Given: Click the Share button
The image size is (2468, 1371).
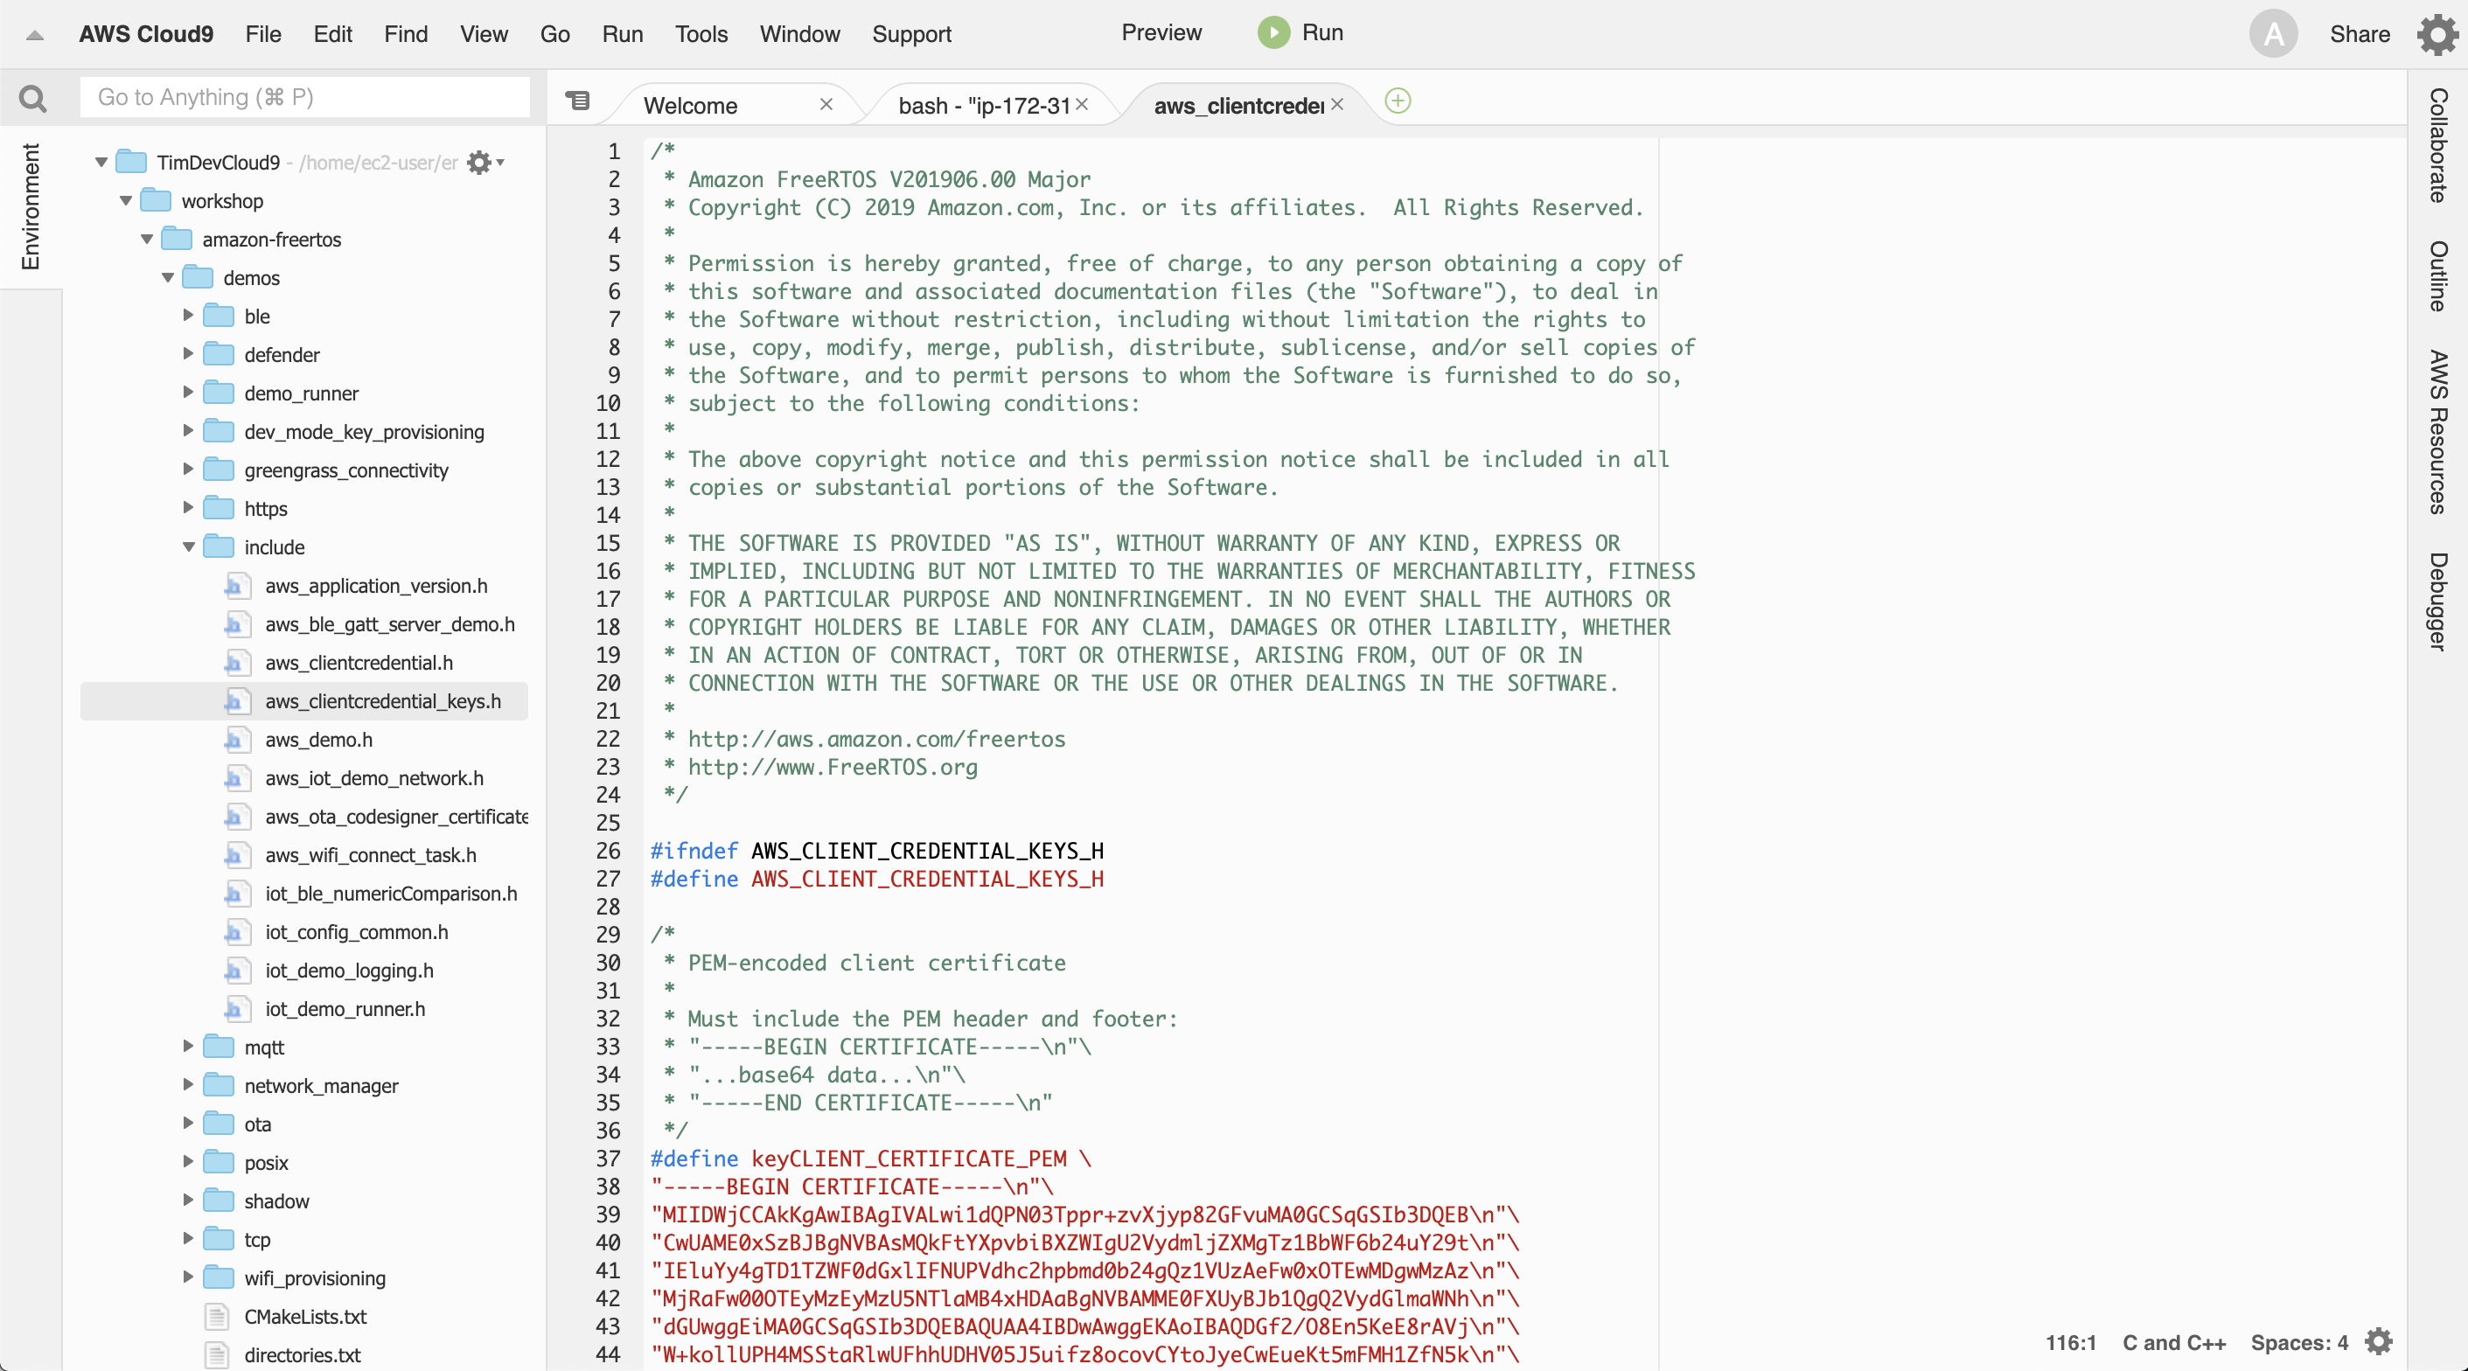Looking at the screenshot, I should point(2359,34).
